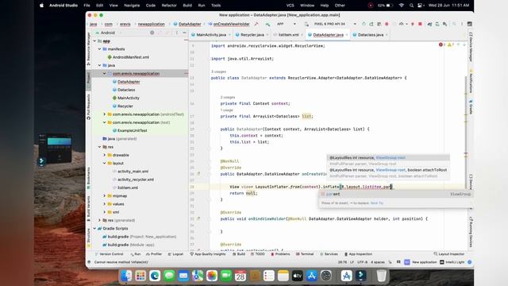Click the onCreateViewHolder breadcrumb

tap(229, 24)
